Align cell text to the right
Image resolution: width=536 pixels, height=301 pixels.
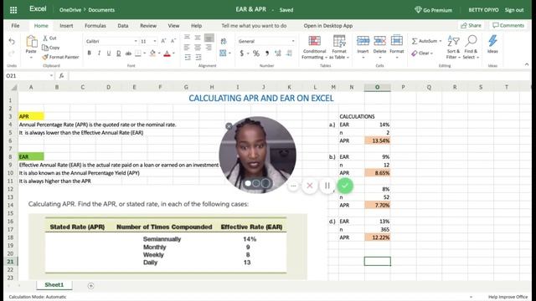(209, 48)
